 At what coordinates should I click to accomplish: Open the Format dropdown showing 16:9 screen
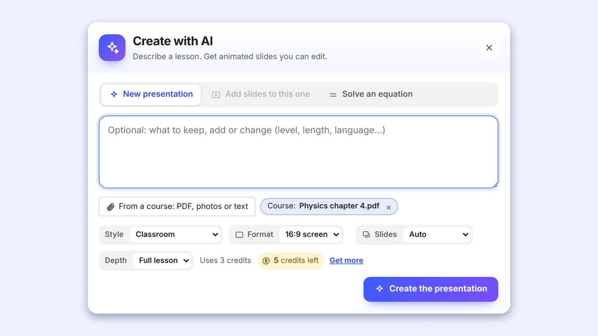tap(311, 235)
